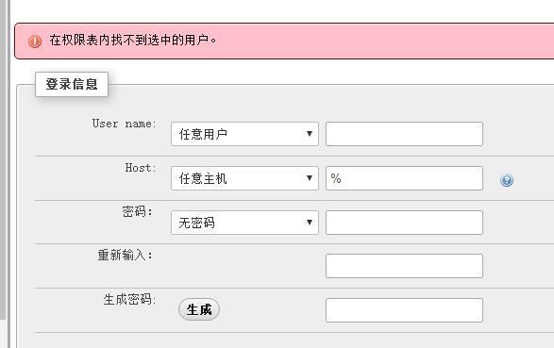This screenshot has width=554, height=348.
Task: Click the red error warning icon
Action: coord(35,41)
